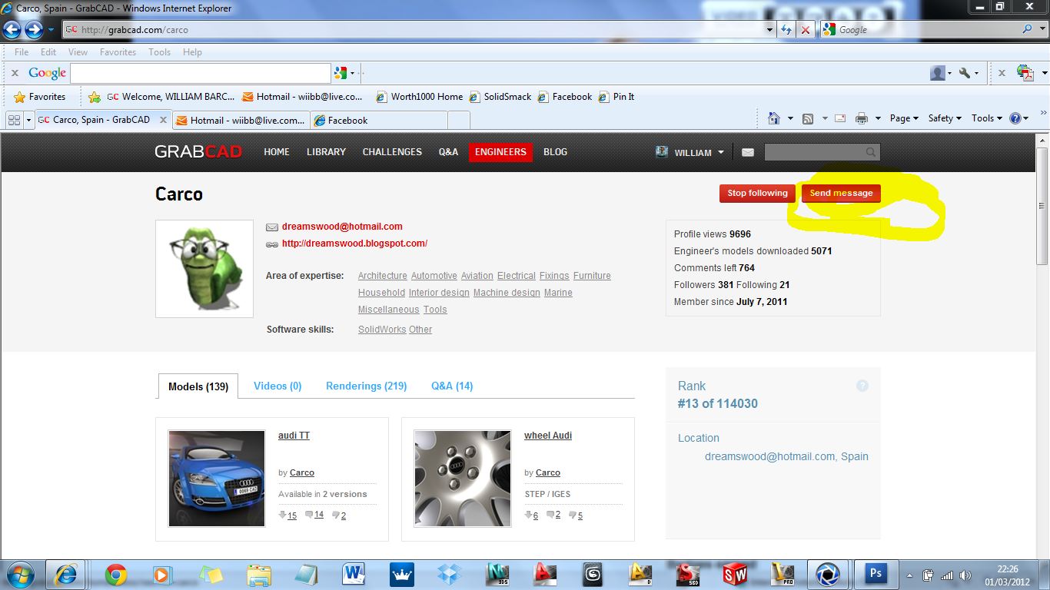Open the Renderings (219) tab

click(x=366, y=386)
